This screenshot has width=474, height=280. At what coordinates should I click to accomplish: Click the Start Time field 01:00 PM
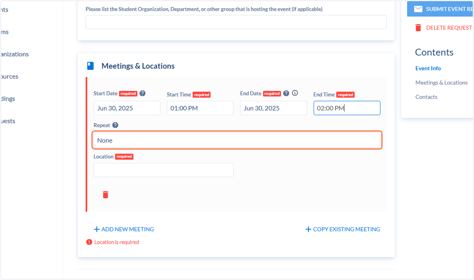(x=200, y=108)
